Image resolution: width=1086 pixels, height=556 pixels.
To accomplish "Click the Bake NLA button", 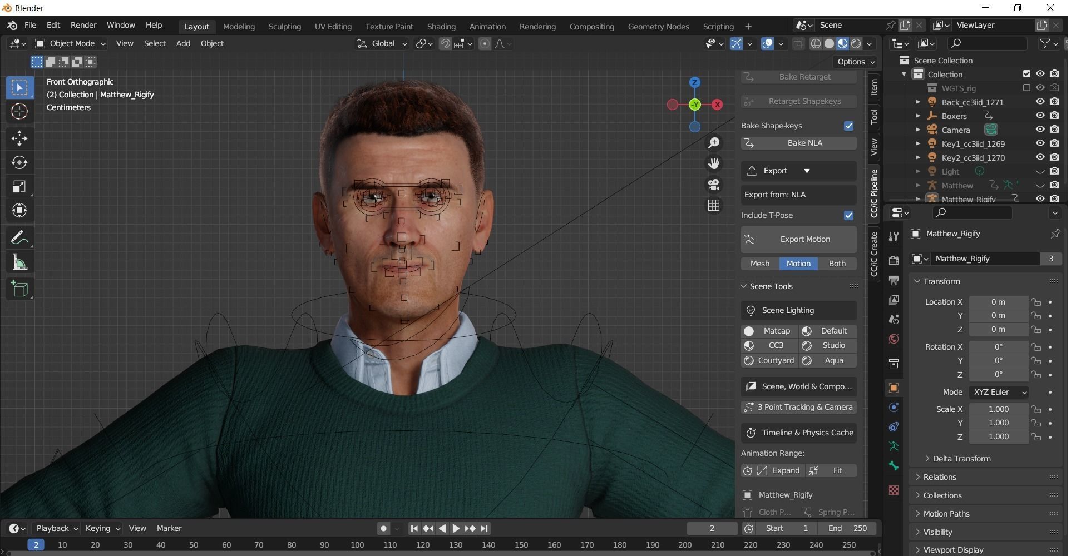I will [798, 143].
